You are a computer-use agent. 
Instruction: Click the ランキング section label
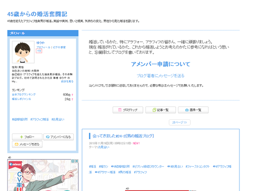pos(18,90)
